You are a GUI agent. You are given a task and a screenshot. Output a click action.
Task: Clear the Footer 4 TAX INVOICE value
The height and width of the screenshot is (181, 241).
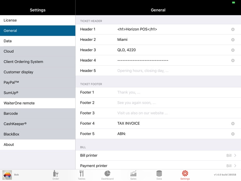coord(233,123)
